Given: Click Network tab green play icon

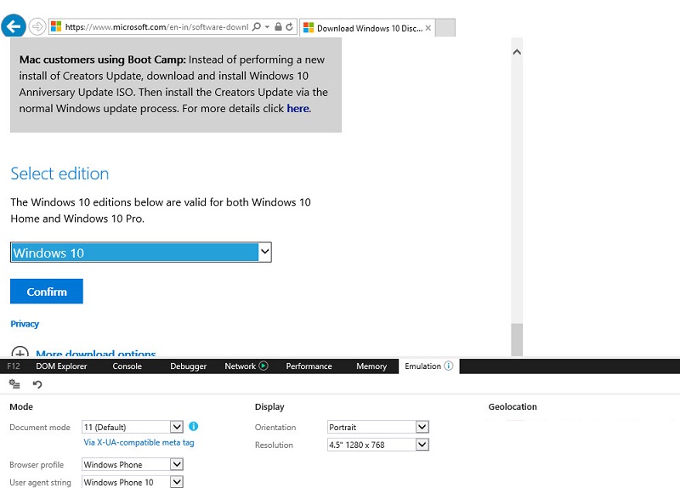Looking at the screenshot, I should [263, 366].
